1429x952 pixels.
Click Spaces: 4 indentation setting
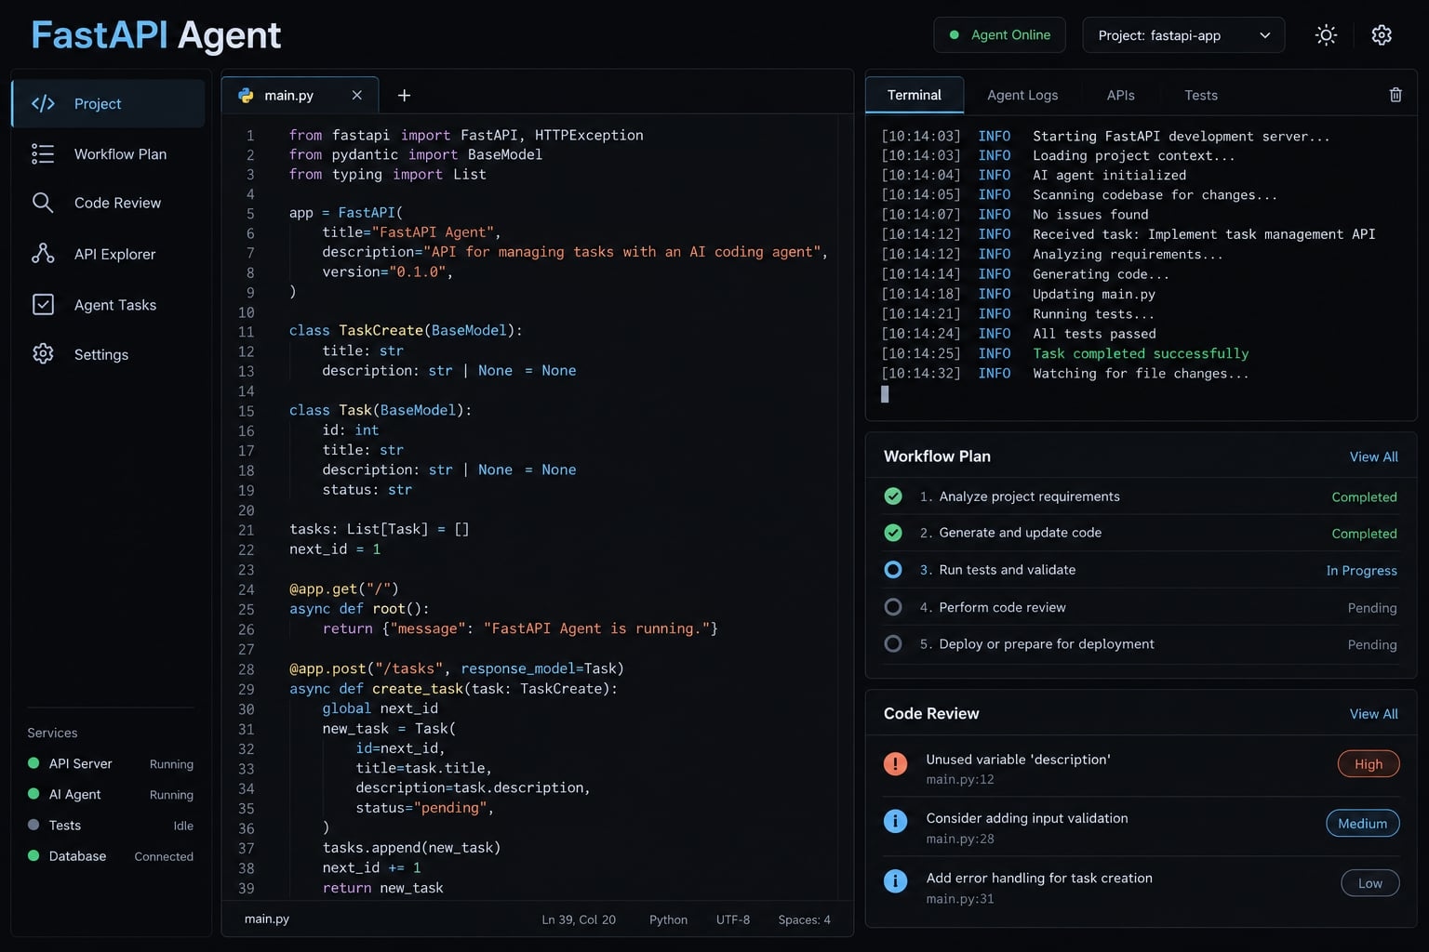coord(805,919)
